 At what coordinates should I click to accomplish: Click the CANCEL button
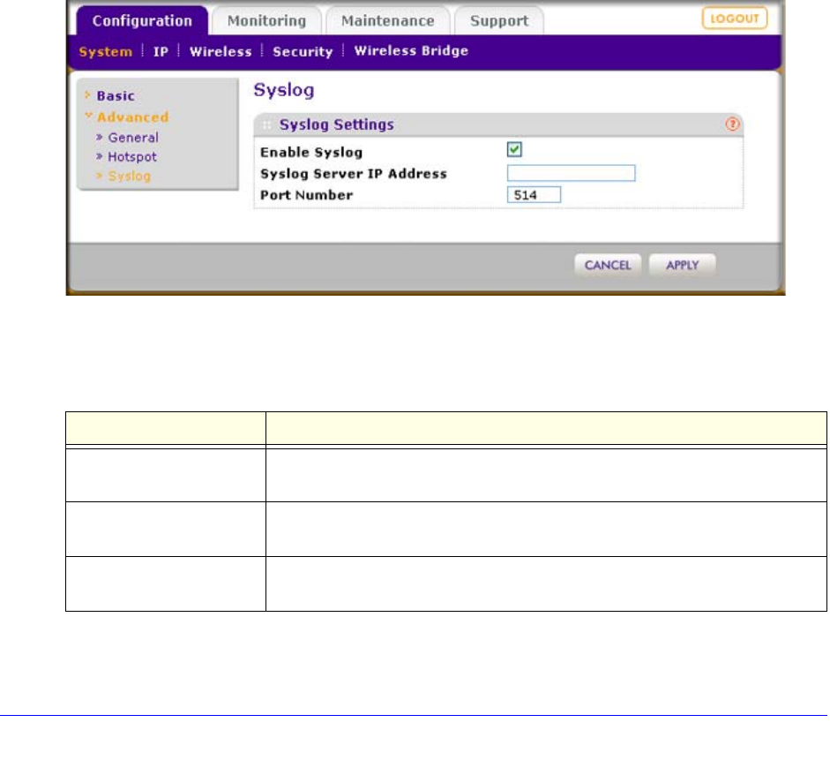pos(608,265)
